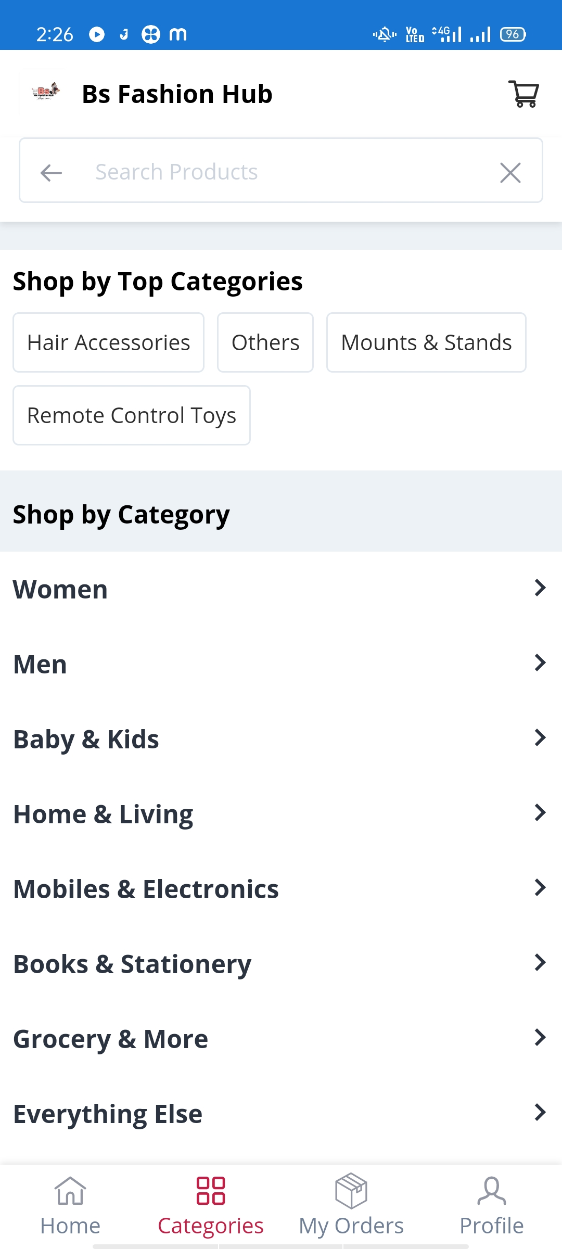The image size is (562, 1249).
Task: Open the shopping cart icon
Action: (523, 94)
